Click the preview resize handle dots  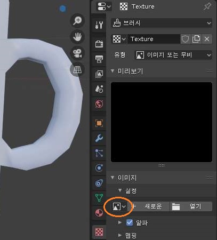162,165
